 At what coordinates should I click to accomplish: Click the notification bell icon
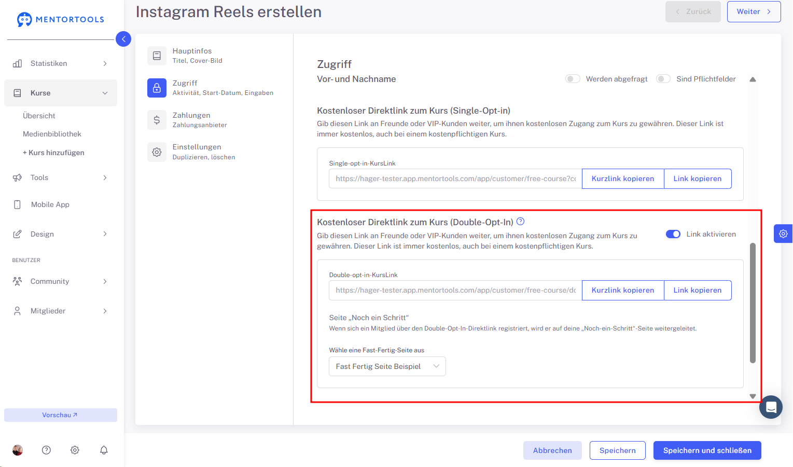[104, 450]
